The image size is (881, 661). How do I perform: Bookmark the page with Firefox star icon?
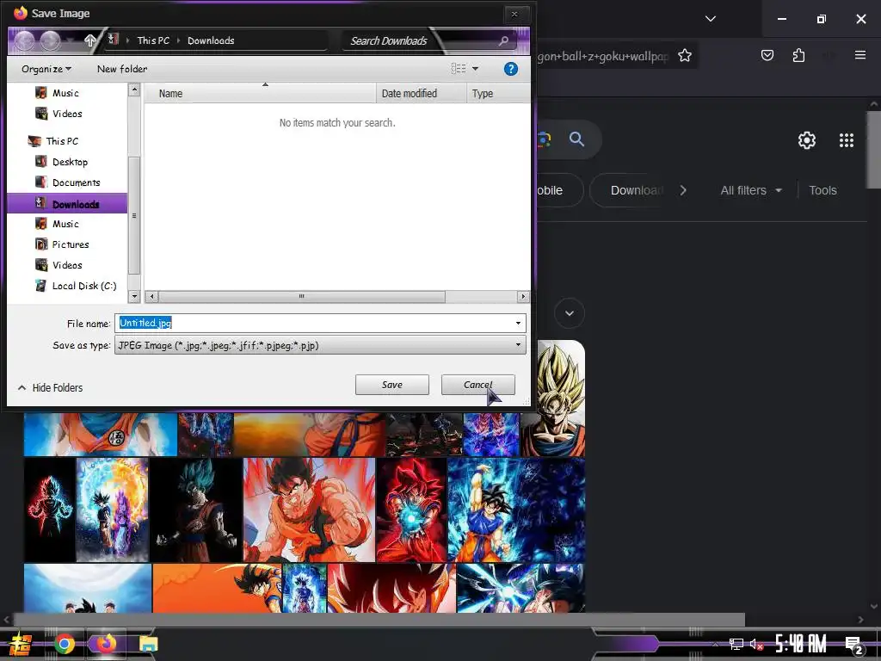coord(684,55)
